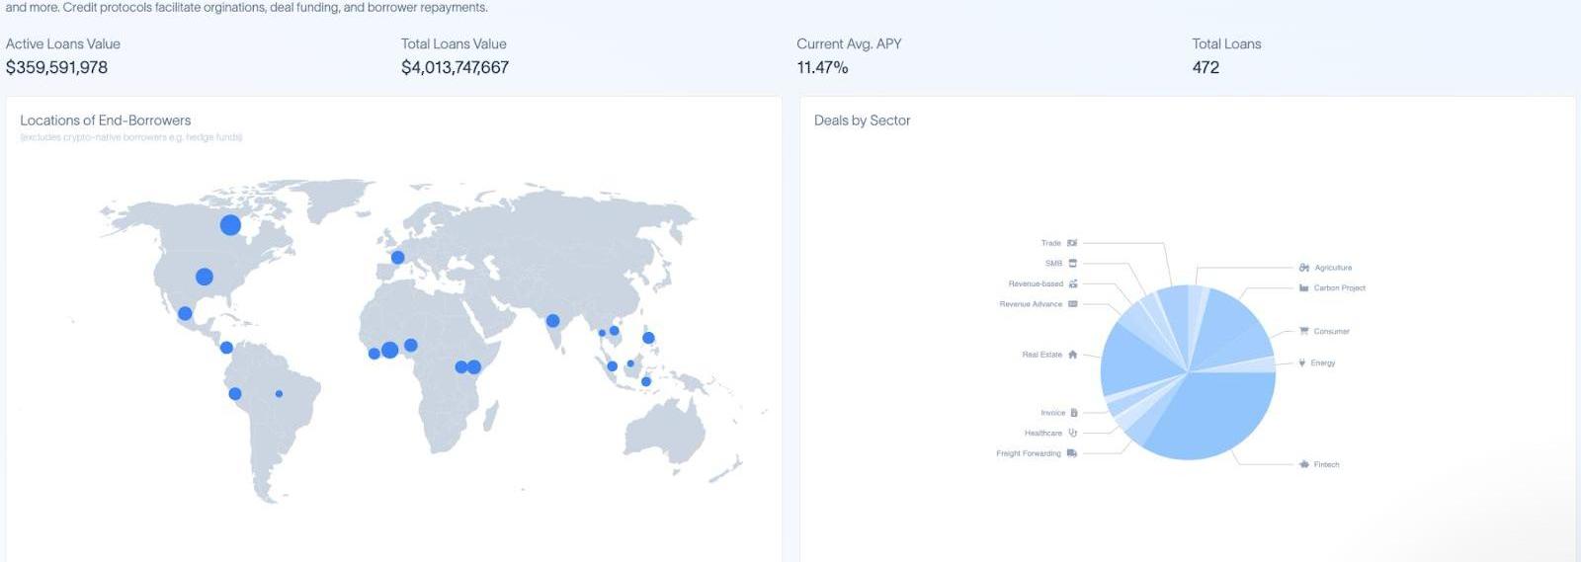Image resolution: width=1581 pixels, height=562 pixels.
Task: Select the Real Estate house icon
Action: (x=1072, y=355)
